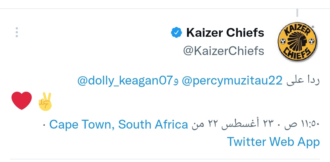Click the chief head in the club logo
The height and width of the screenshot is (162, 330).
point(297,40)
